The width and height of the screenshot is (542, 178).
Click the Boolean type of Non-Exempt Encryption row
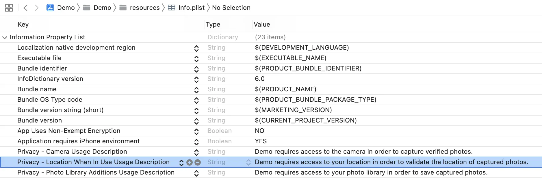coord(220,131)
